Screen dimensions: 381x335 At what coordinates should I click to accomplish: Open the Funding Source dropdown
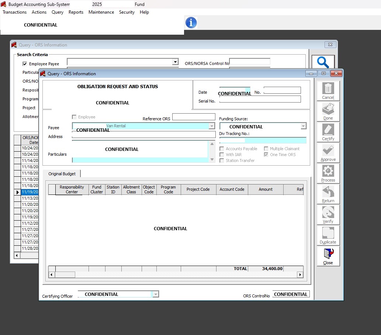tap(303, 126)
